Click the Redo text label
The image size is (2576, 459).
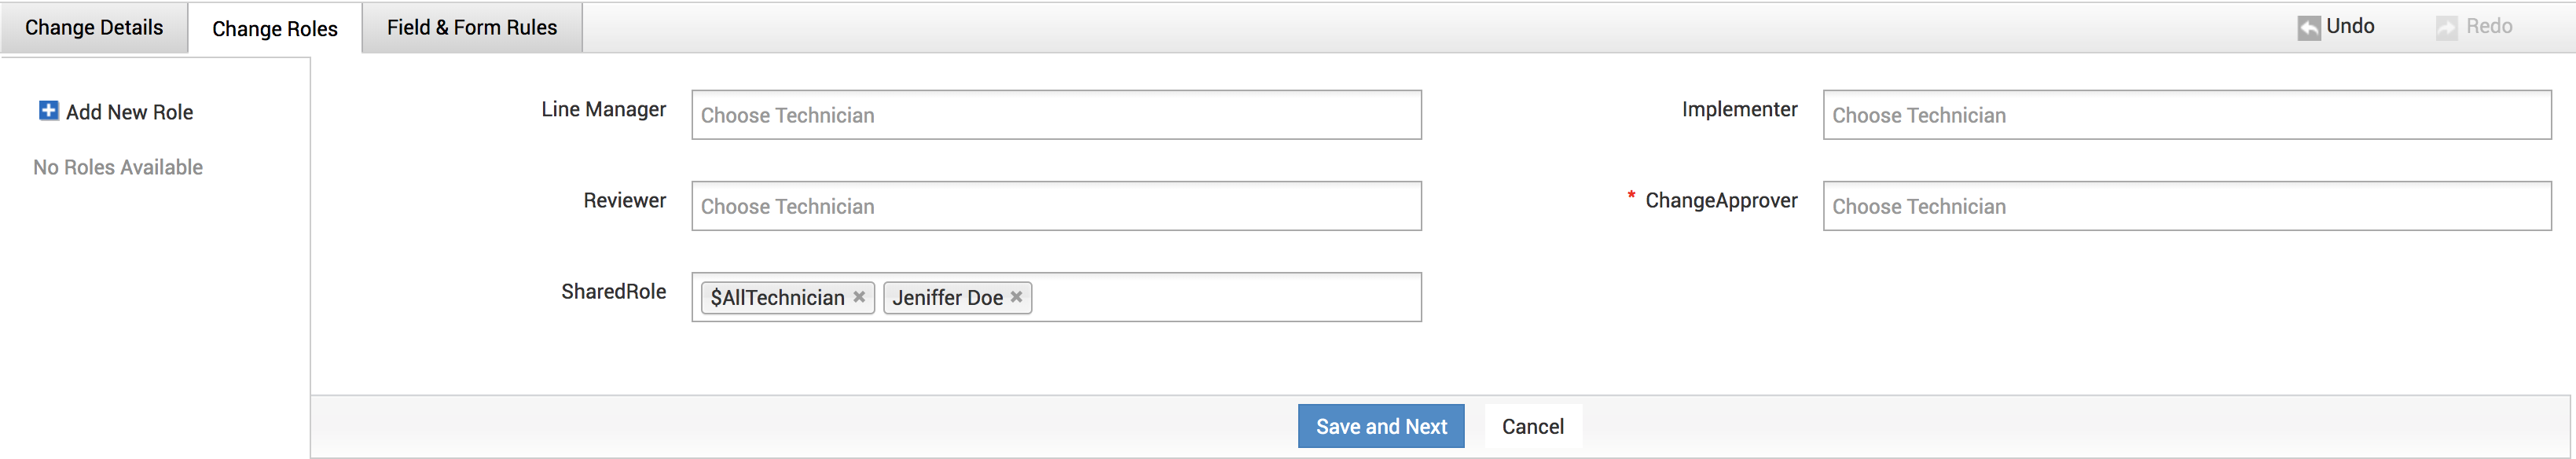[2489, 26]
